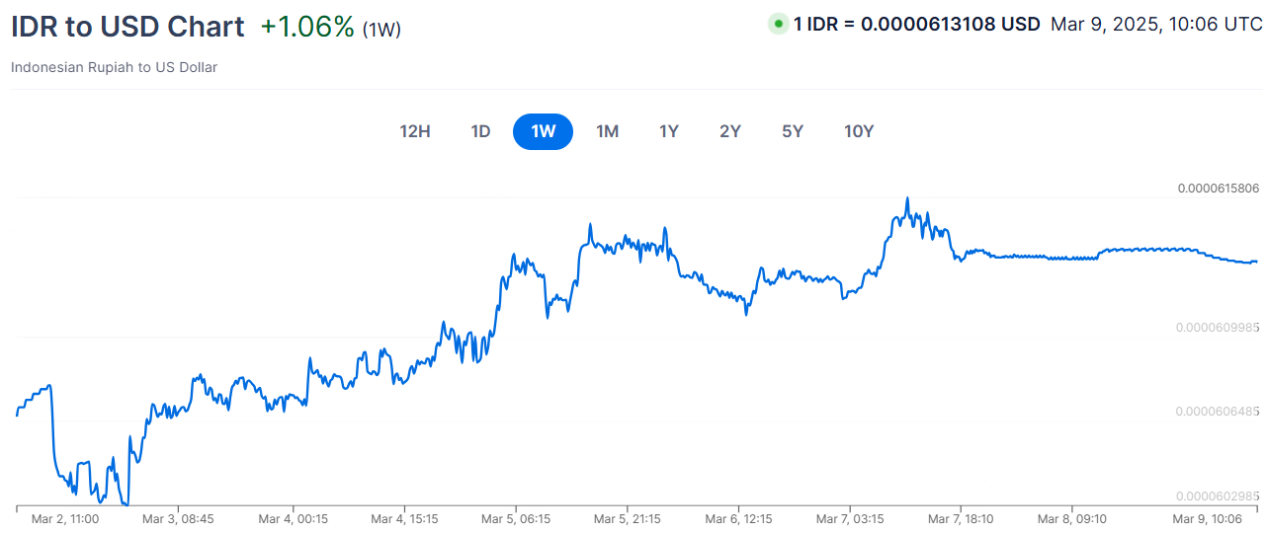Select the 12H time range

pyautogui.click(x=415, y=131)
